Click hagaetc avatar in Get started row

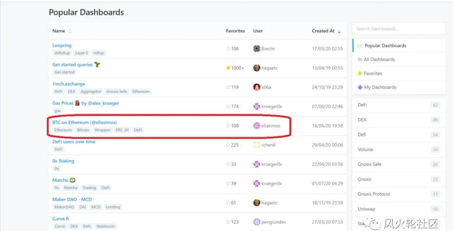click(257, 68)
